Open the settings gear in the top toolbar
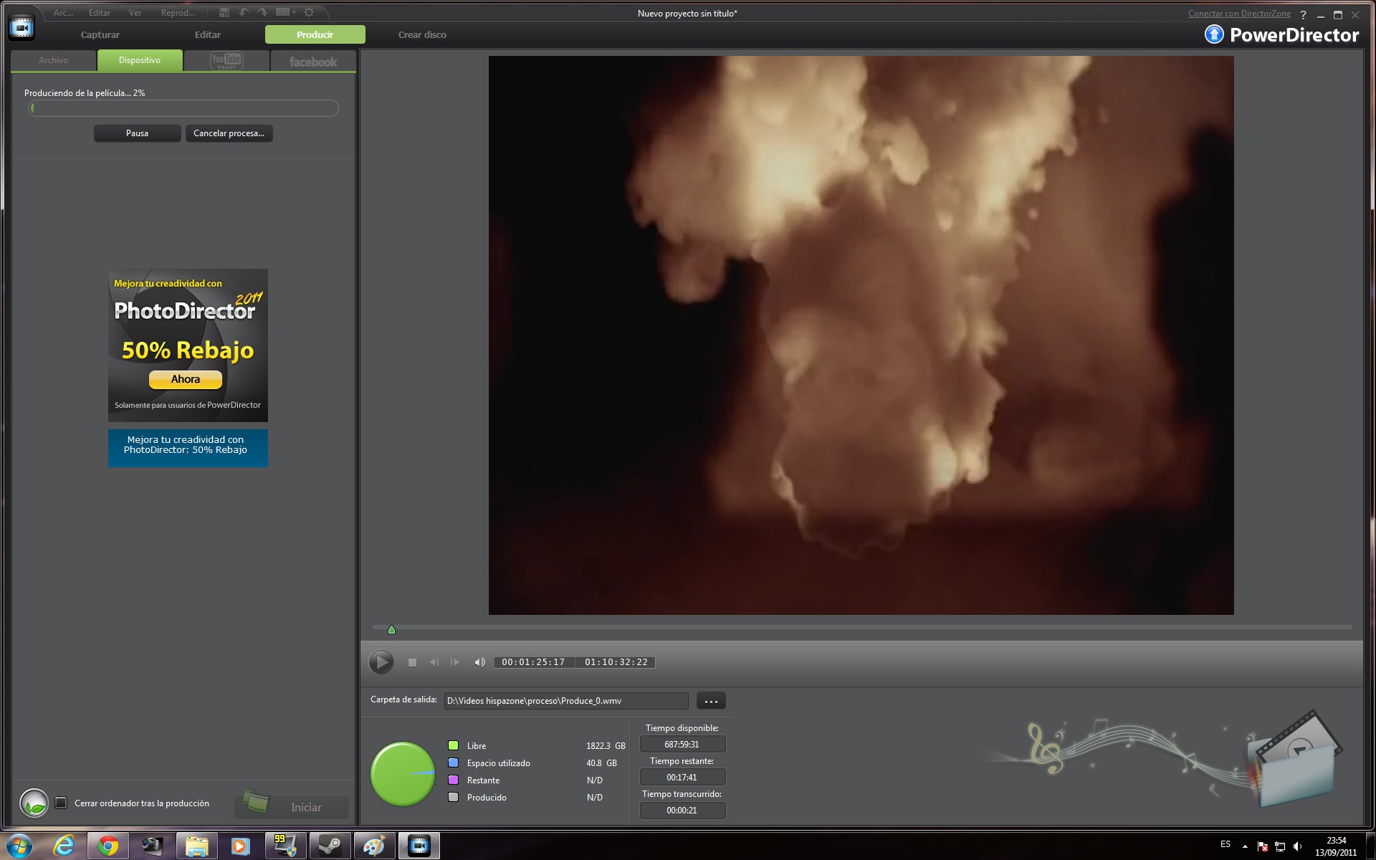1376x860 pixels. (309, 13)
